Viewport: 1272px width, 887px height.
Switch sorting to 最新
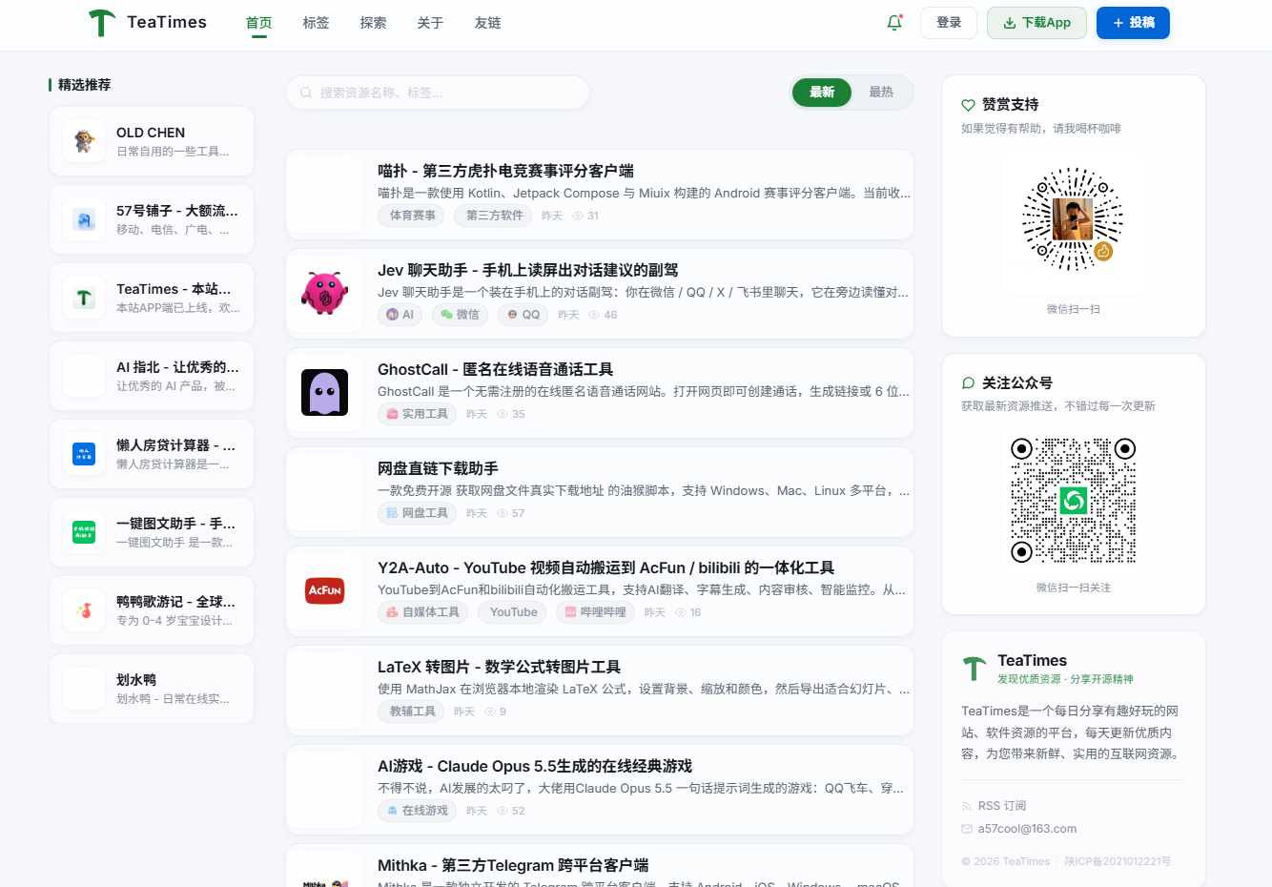click(x=822, y=93)
